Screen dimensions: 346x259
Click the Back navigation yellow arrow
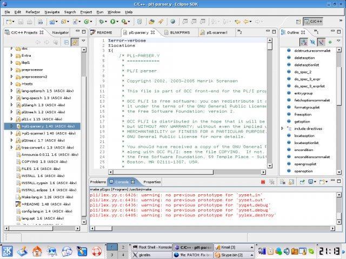[246, 22]
